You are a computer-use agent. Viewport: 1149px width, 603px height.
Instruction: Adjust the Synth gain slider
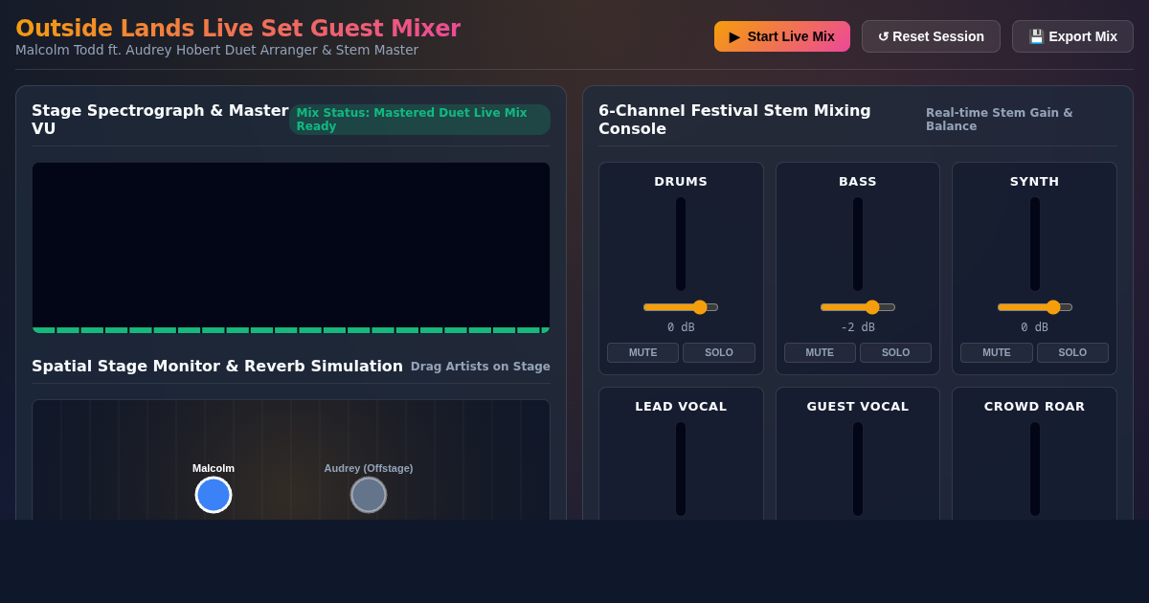coord(1035,307)
